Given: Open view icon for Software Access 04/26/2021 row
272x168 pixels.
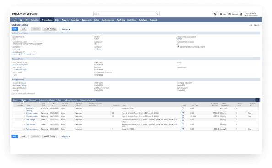Looking at the screenshot, I should click(x=183, y=116).
